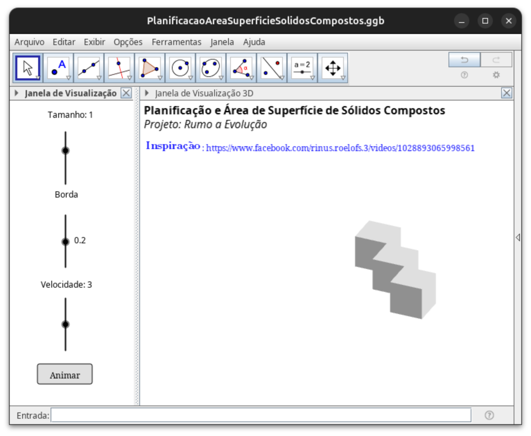
Task: Open the Exibir menu
Action: (94, 42)
